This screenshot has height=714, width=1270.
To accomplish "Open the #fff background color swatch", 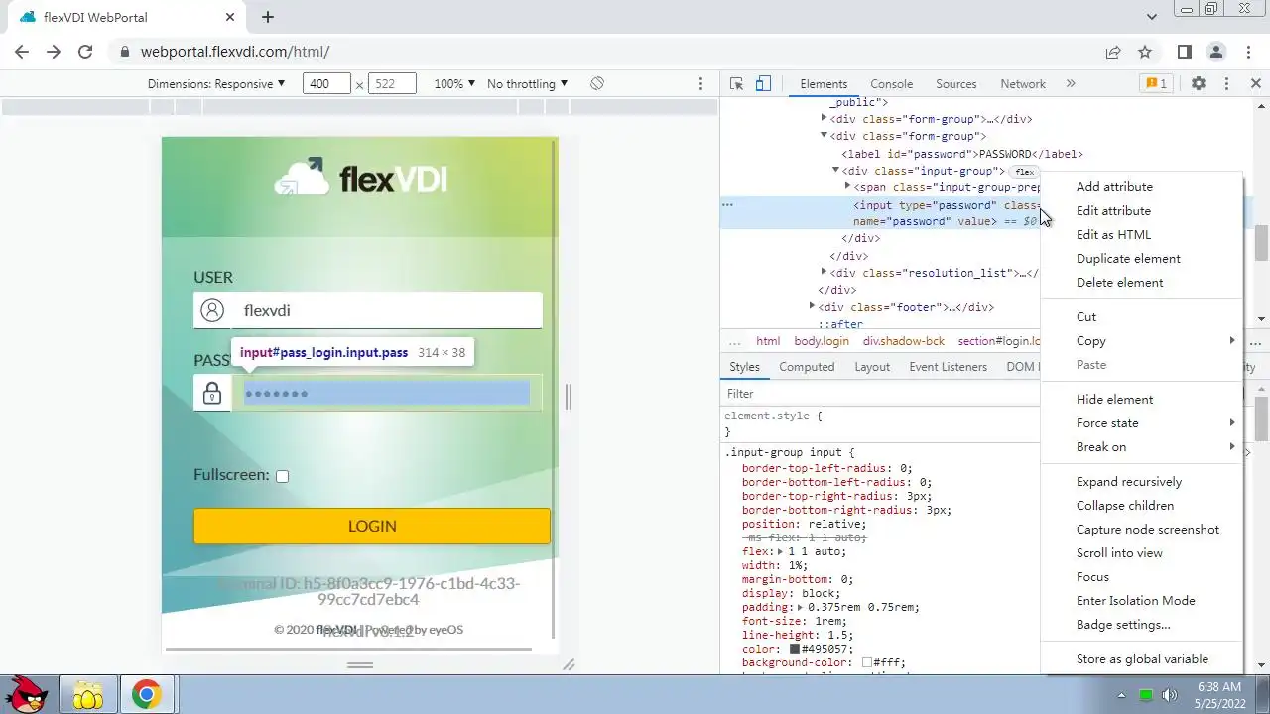I will click(867, 662).
